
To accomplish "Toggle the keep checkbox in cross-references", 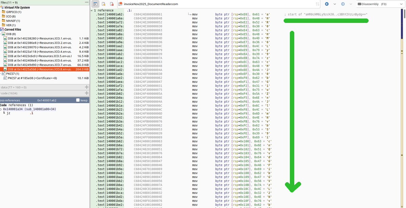I will click(78, 100).
